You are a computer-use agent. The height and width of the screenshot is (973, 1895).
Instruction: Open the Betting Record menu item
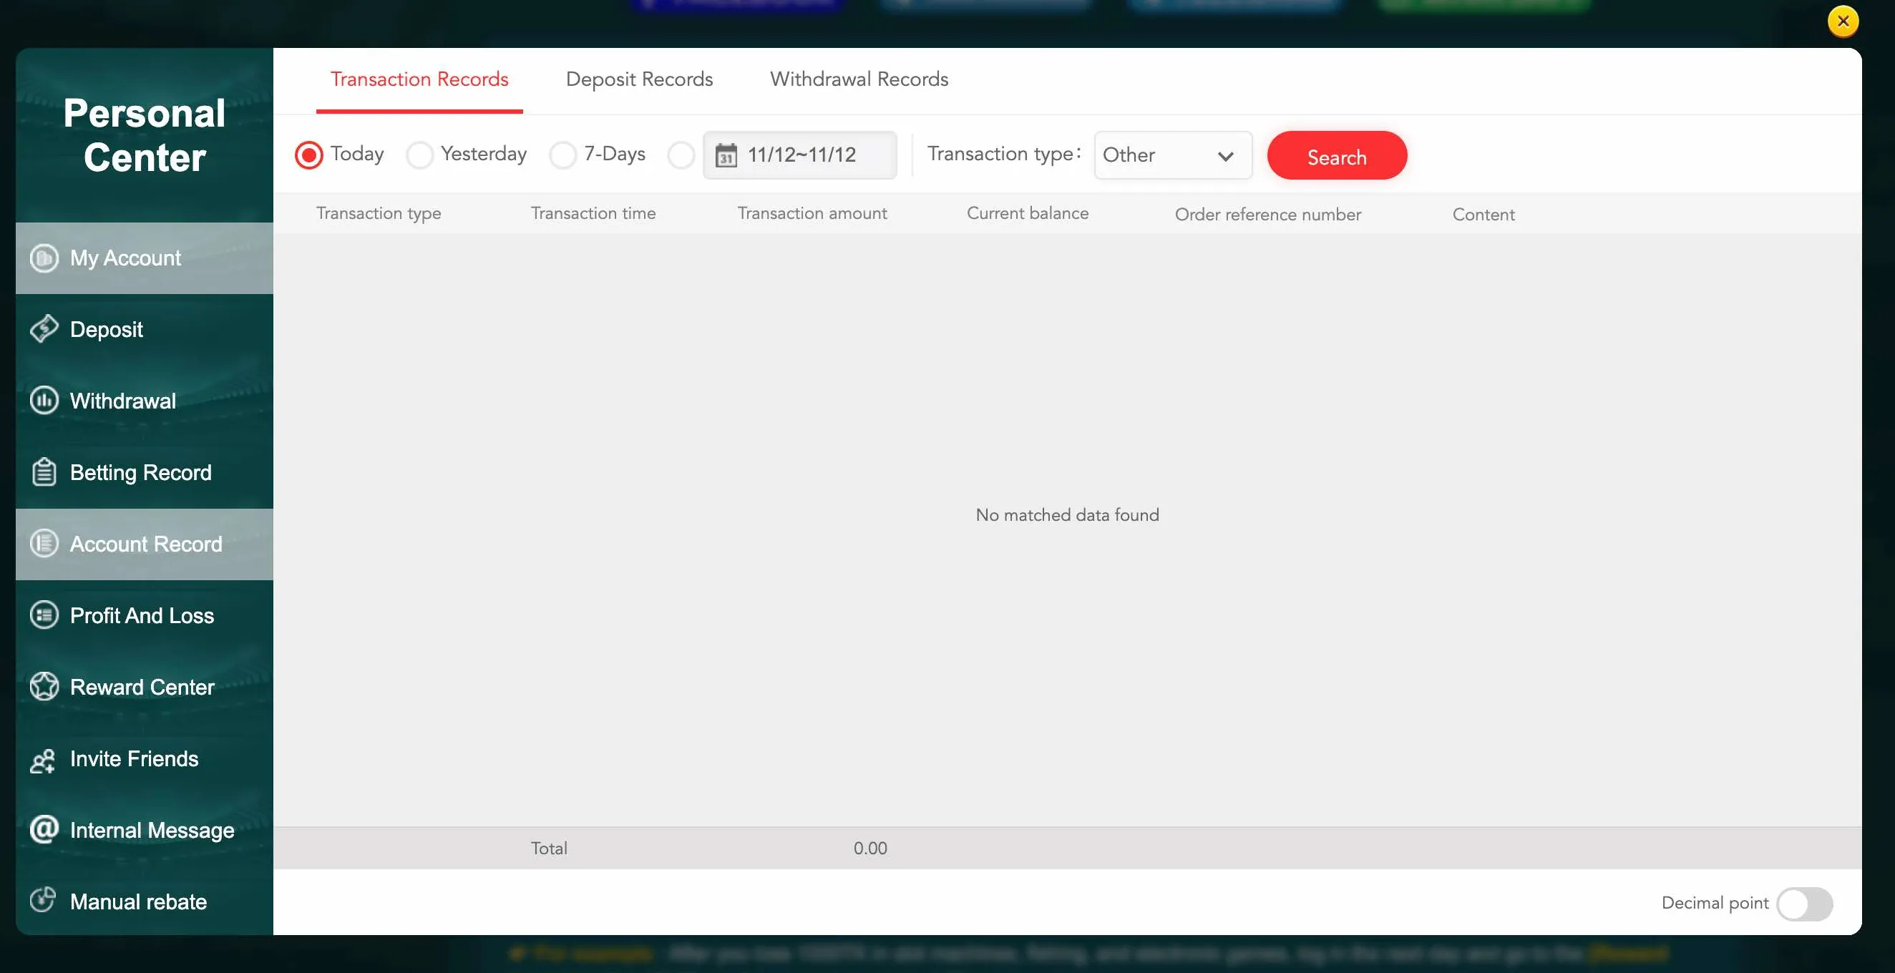click(144, 472)
